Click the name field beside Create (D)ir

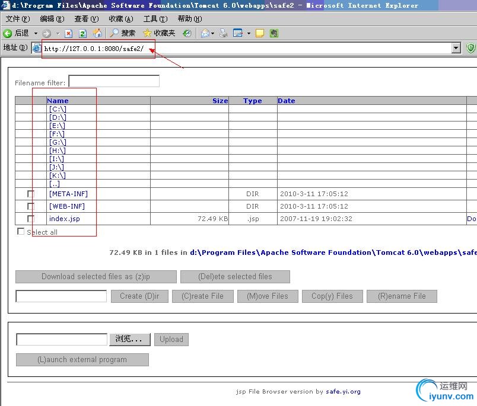[61, 296]
